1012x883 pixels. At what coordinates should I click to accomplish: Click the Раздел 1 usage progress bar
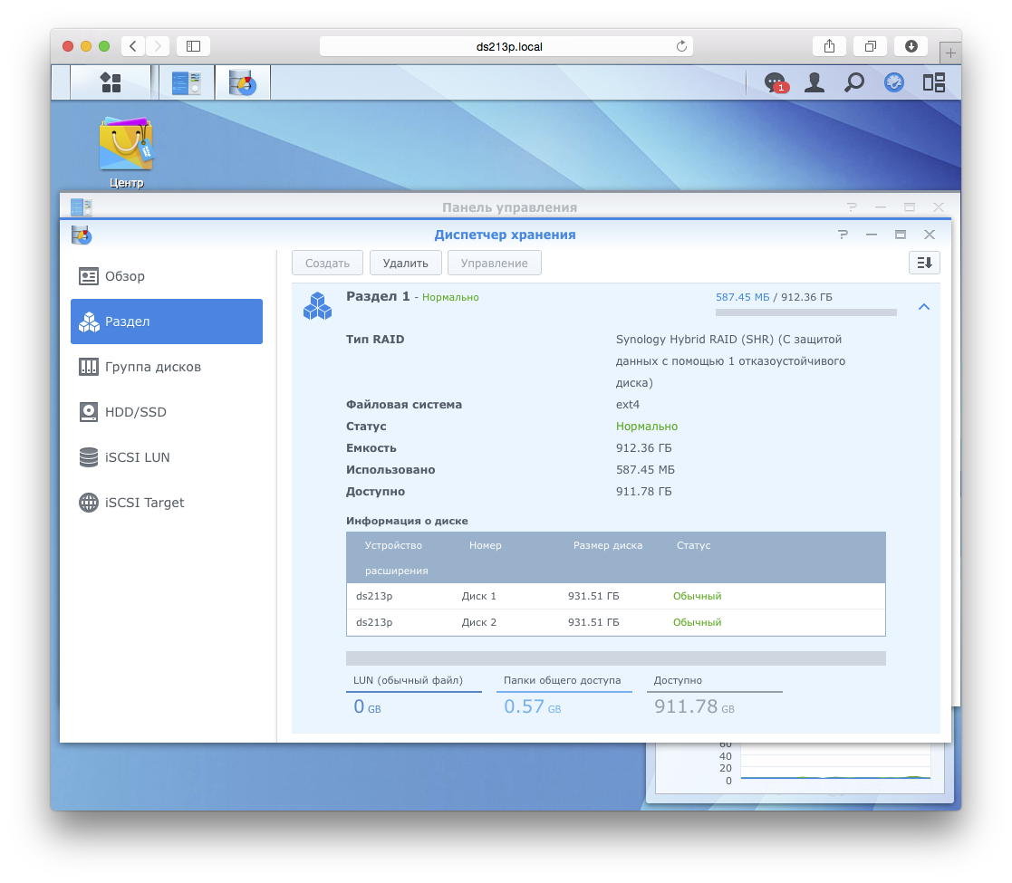(806, 312)
